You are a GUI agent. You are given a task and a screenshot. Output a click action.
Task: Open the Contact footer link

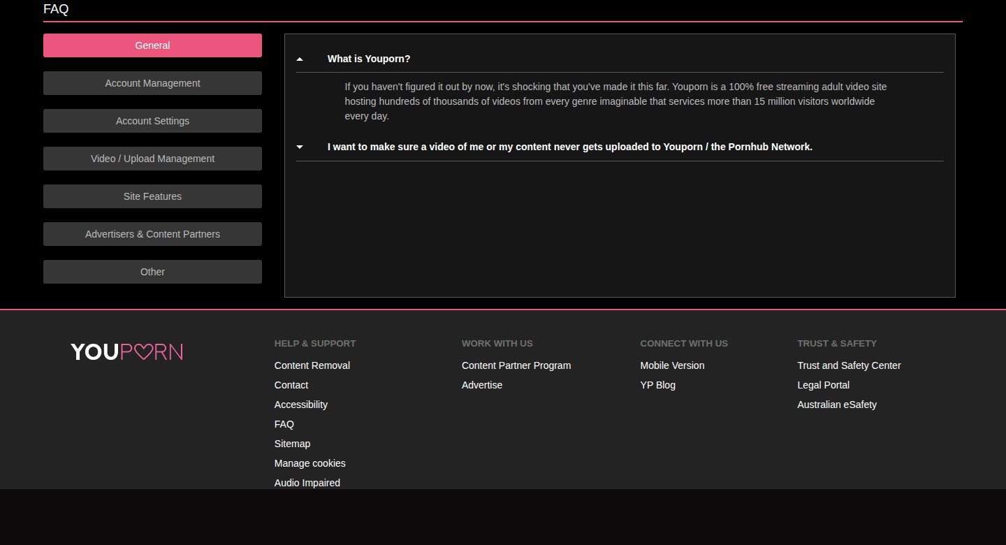tap(291, 385)
